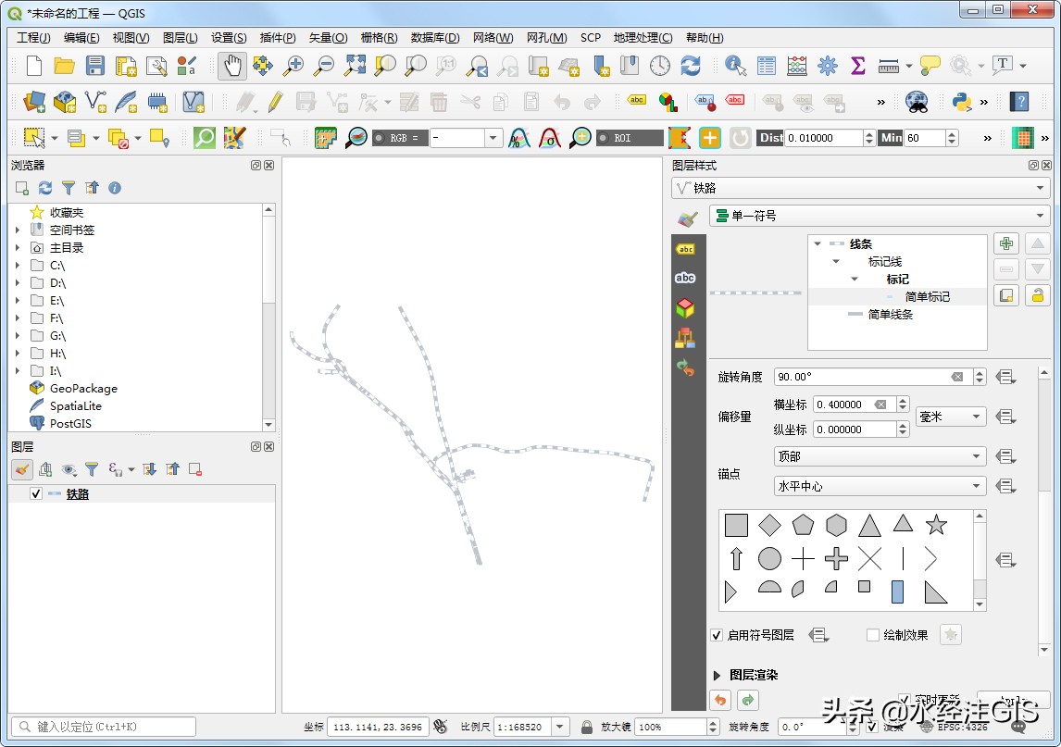Hide the 铁路 layer visibility checkbox

tap(37, 493)
